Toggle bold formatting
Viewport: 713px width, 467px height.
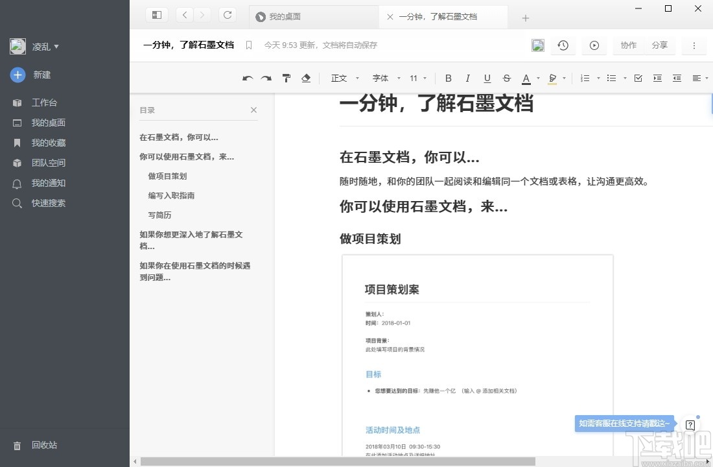tap(448, 78)
